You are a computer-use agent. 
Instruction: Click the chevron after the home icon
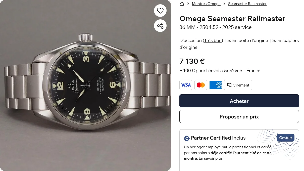point(188,4)
